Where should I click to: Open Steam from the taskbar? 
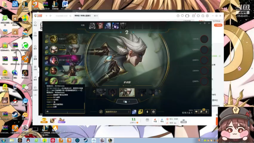[x=86, y=140]
